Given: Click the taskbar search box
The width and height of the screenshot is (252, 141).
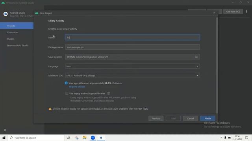Looking at the screenshot, I should (36, 137).
